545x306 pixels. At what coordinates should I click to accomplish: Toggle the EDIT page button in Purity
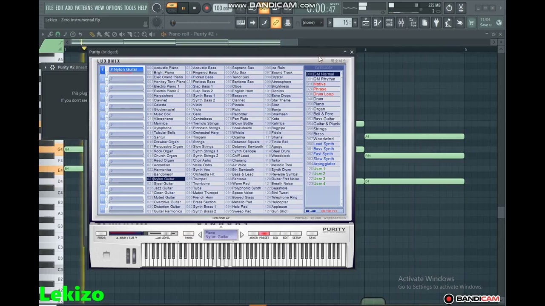tap(286, 233)
